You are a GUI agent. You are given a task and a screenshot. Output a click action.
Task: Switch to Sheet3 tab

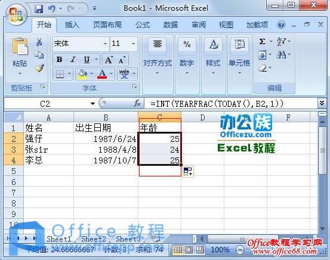(x=128, y=239)
